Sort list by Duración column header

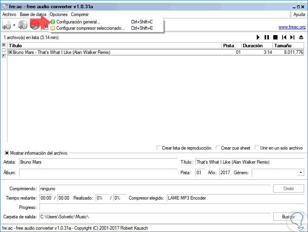tap(257, 46)
